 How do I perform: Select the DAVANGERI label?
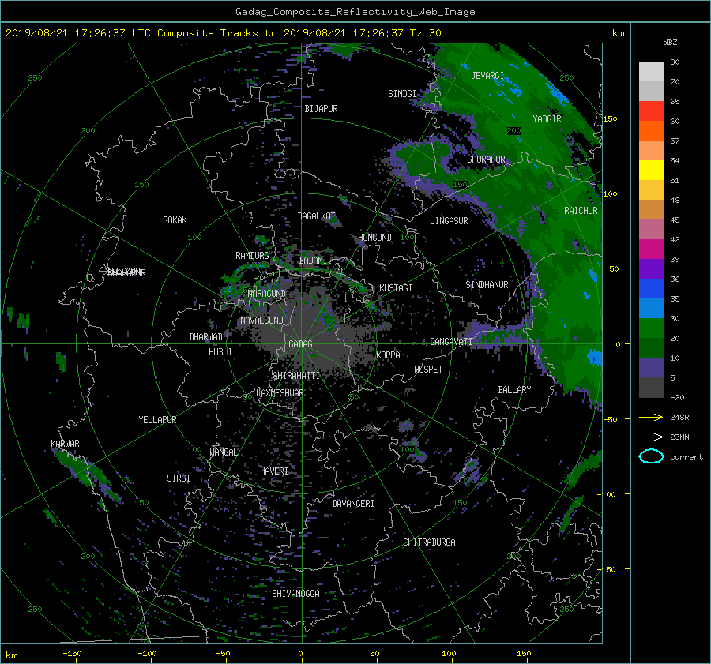[x=353, y=504]
